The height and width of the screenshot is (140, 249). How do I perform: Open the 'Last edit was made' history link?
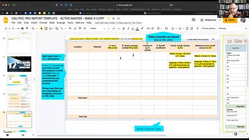118,23
